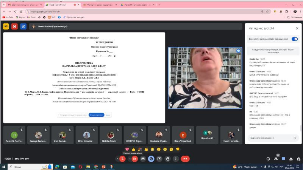Click the blue stop-sharing button in presentation
Screen dimensions: 303x170
click(97, 115)
